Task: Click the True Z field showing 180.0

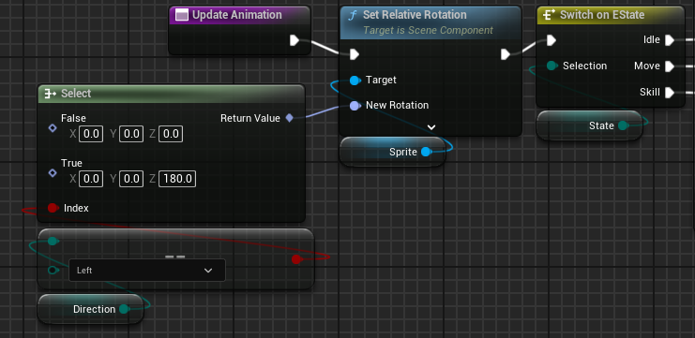Action: (x=177, y=179)
